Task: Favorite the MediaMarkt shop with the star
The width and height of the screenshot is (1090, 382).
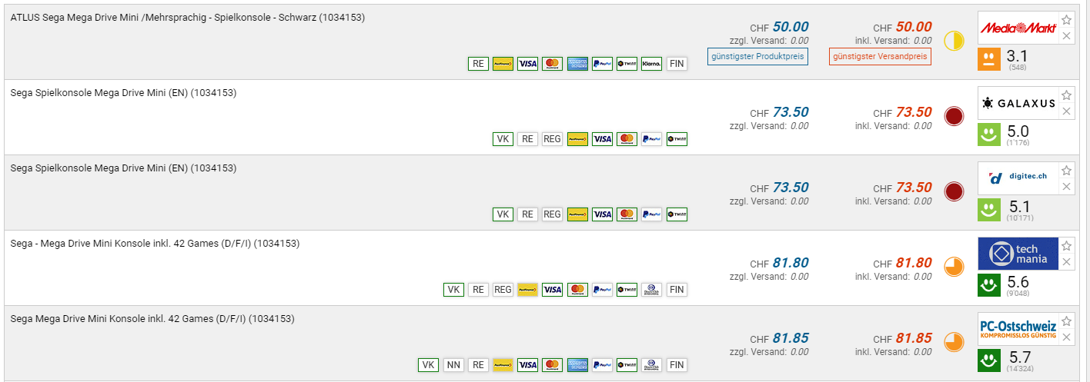Action: point(1066,20)
